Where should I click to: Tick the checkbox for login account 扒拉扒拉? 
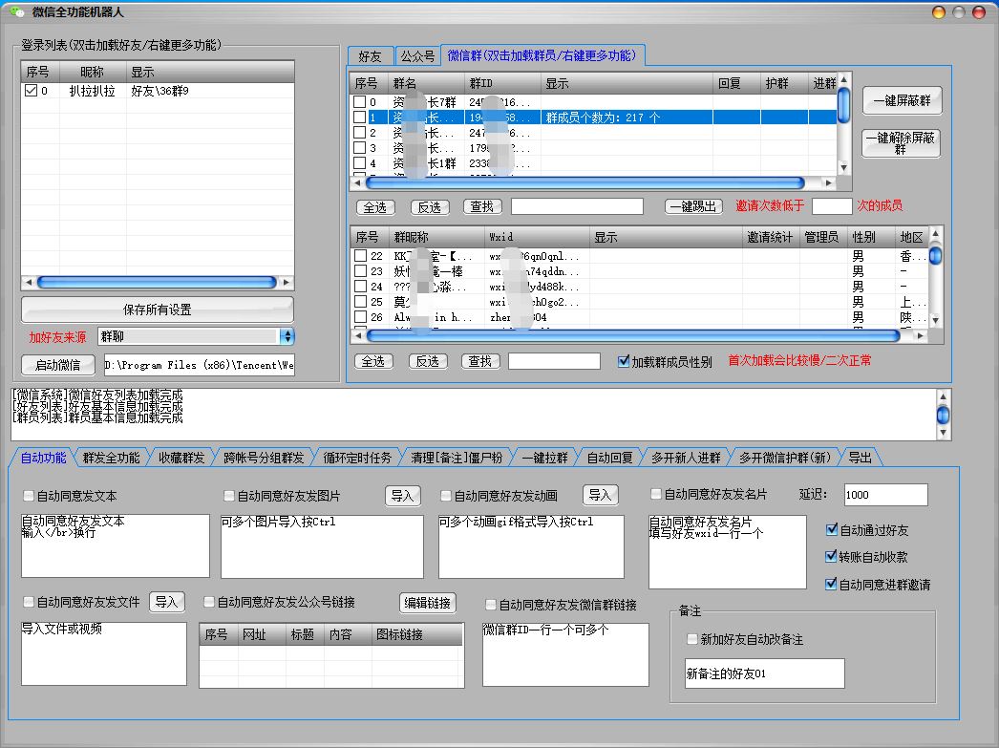(31, 92)
